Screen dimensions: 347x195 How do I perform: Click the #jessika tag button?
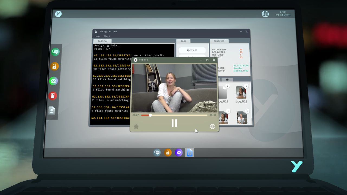pos(192,50)
